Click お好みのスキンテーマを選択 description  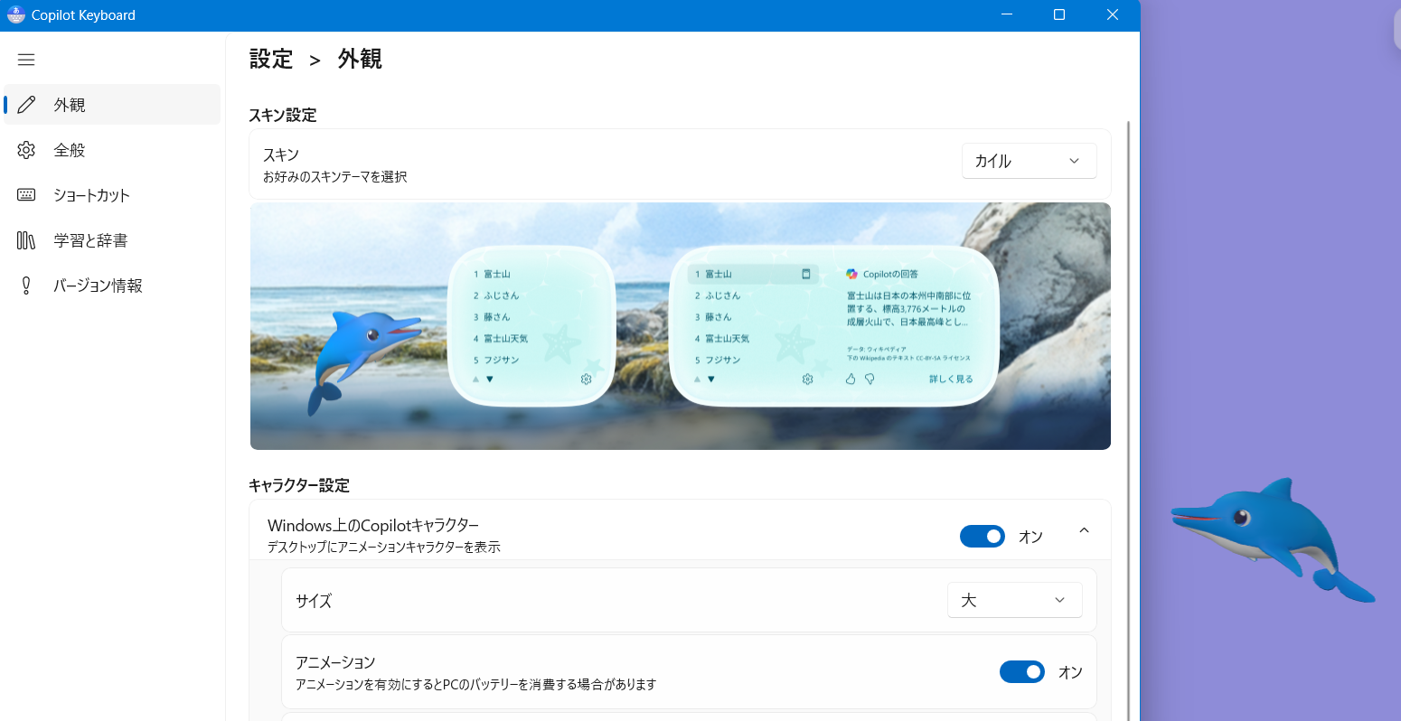(x=335, y=177)
